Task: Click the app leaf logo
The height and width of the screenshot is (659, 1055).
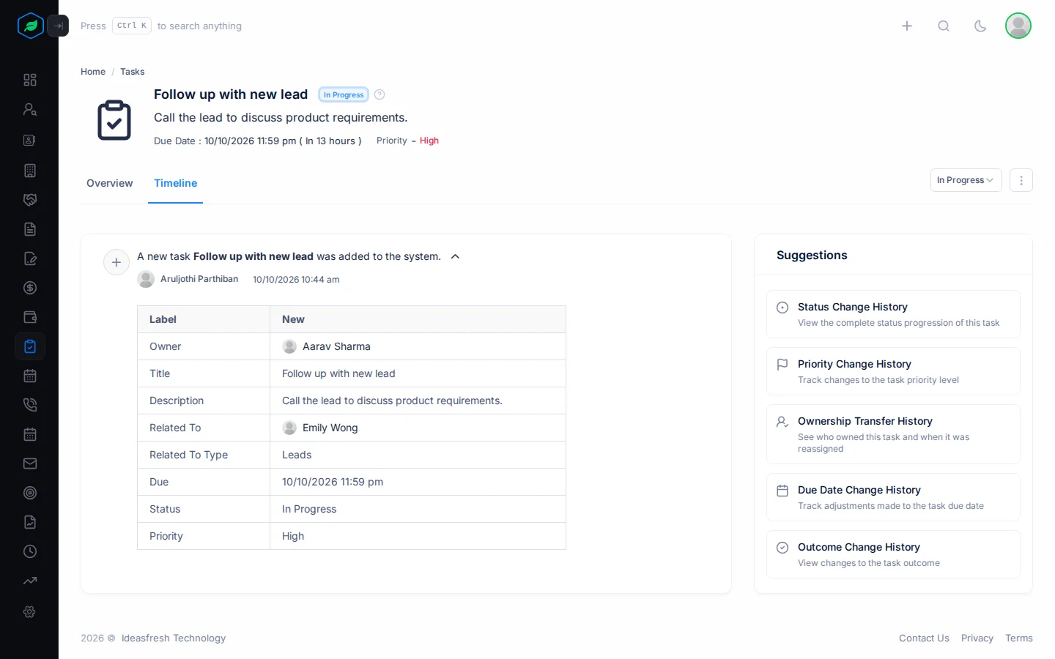Action: pos(31,26)
